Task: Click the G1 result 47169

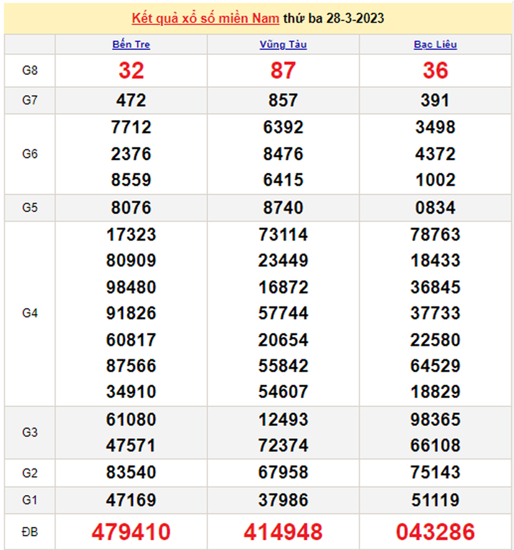Action: [131, 499]
